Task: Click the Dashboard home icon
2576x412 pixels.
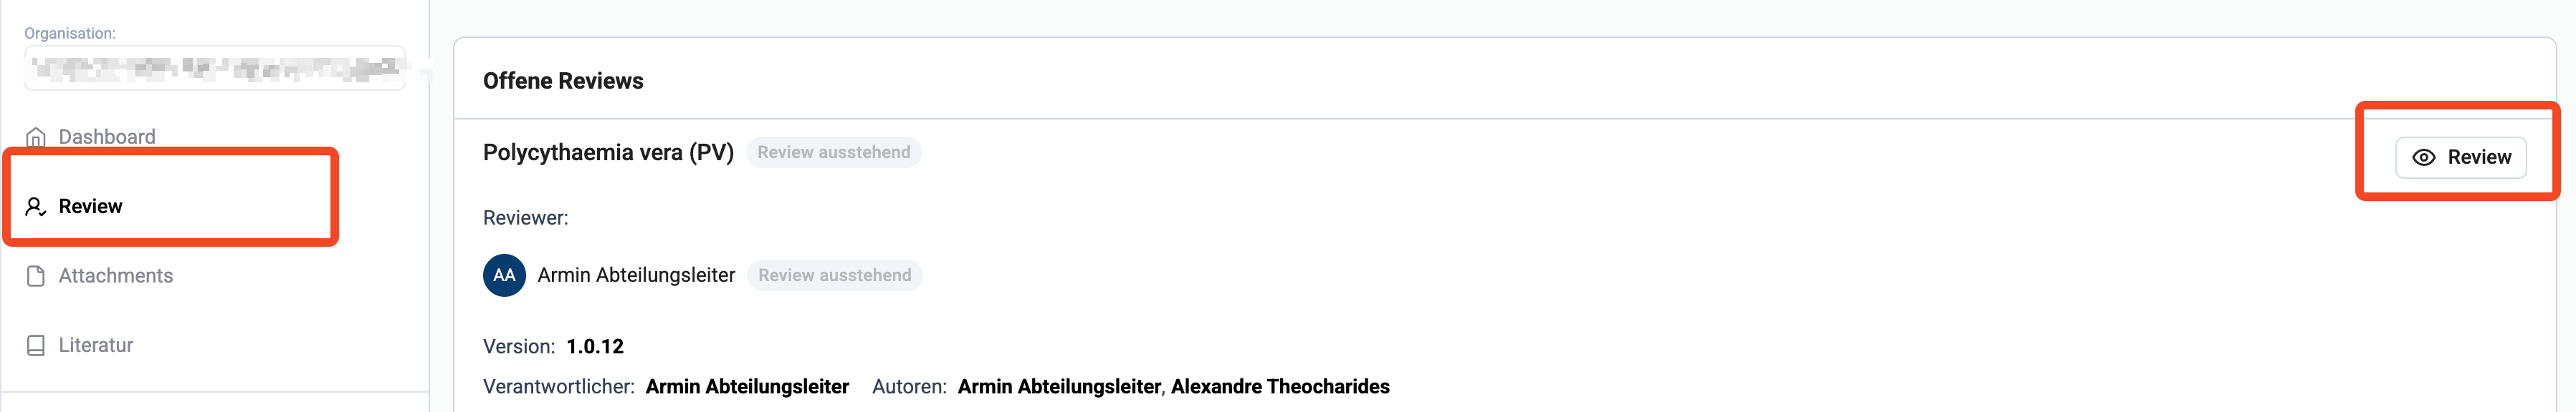Action: tap(36, 137)
